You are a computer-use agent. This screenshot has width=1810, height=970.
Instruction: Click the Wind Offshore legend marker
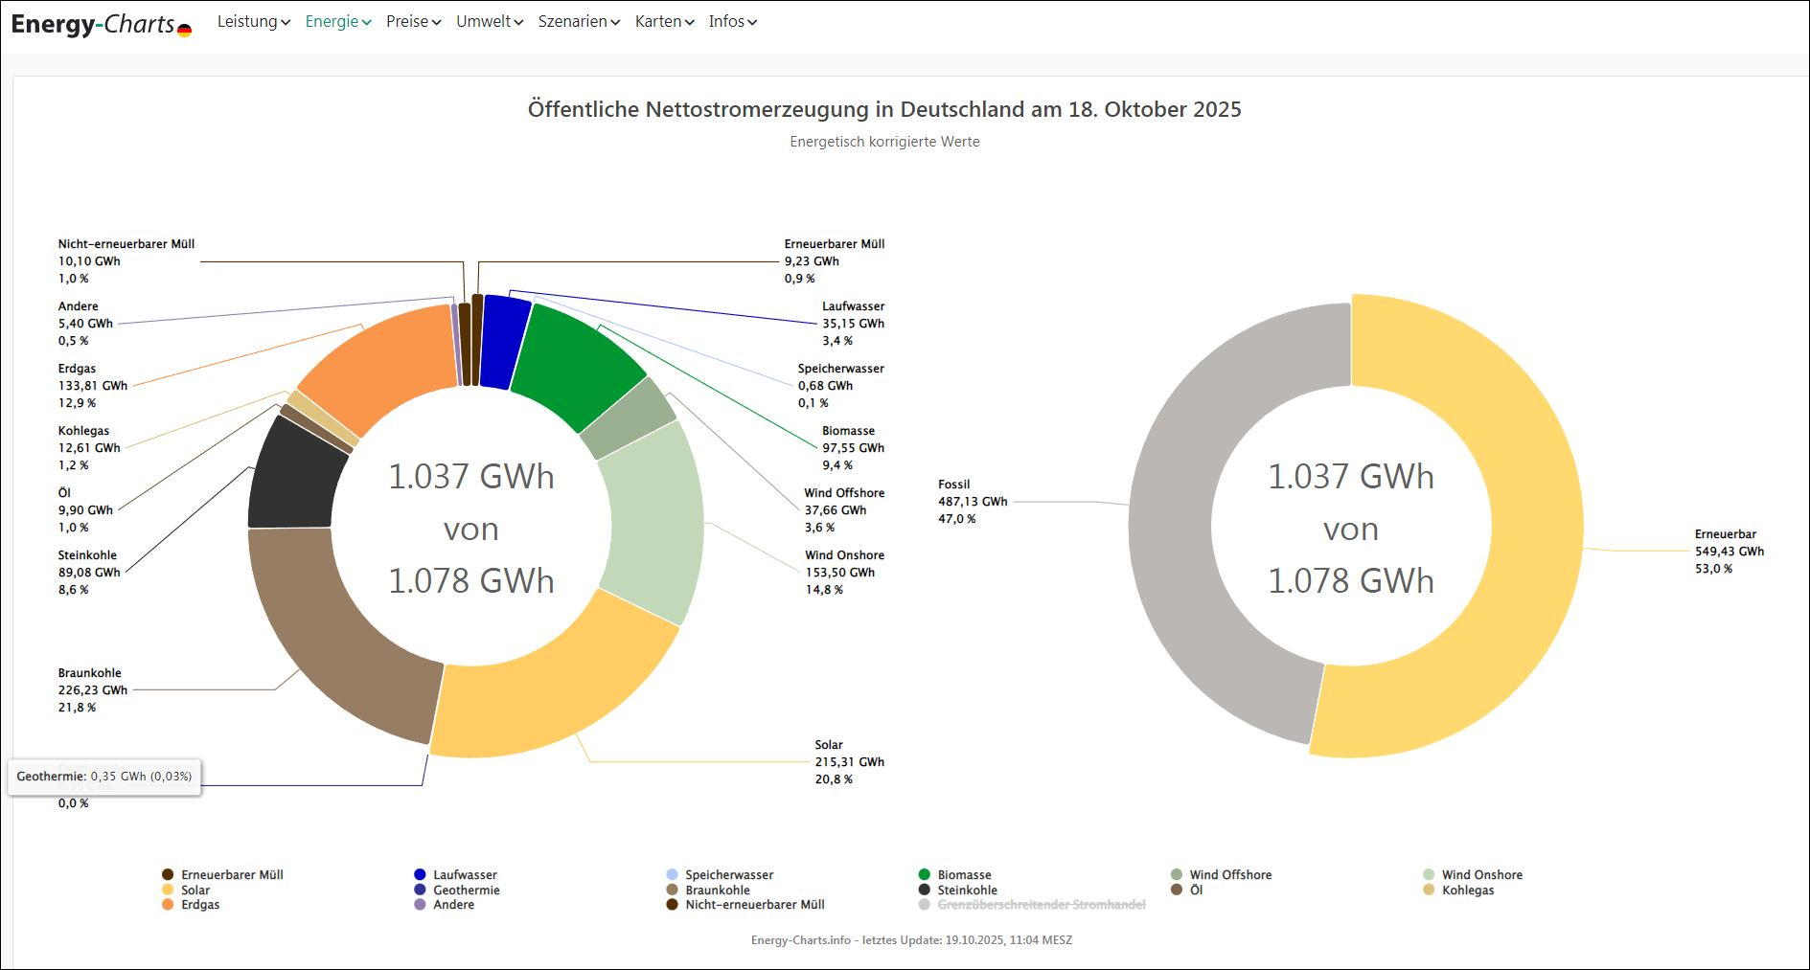click(1177, 874)
